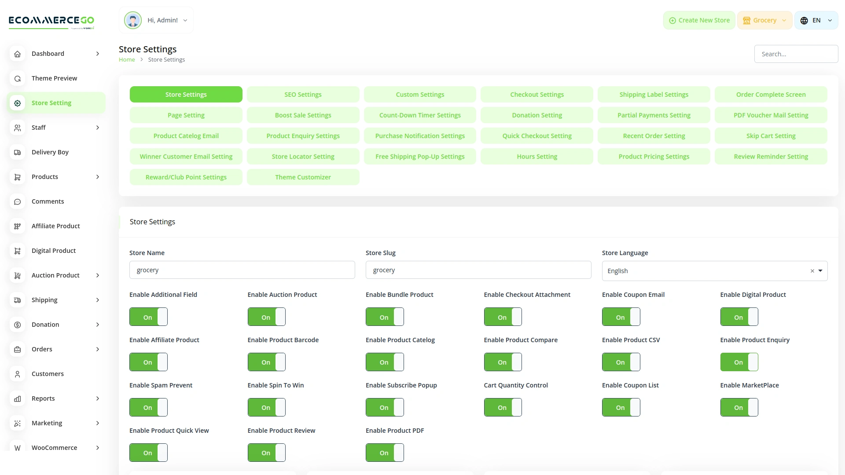Disable the Enable Auction Product toggle

point(267,317)
